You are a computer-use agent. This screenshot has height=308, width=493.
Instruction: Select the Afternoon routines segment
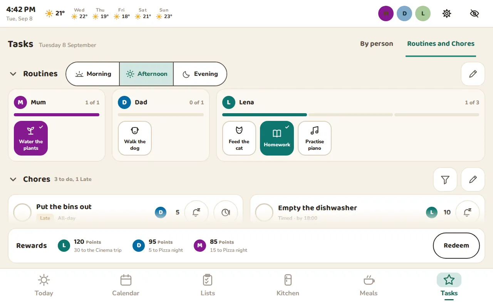coord(146,74)
